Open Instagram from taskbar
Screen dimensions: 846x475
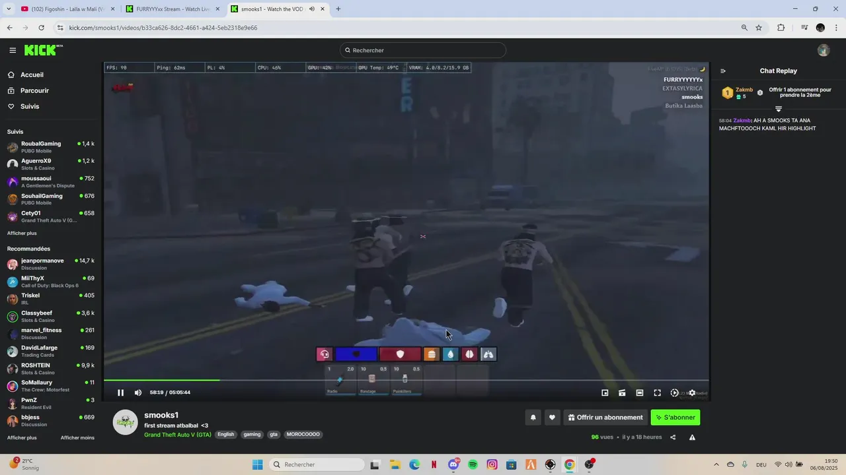pos(492,464)
